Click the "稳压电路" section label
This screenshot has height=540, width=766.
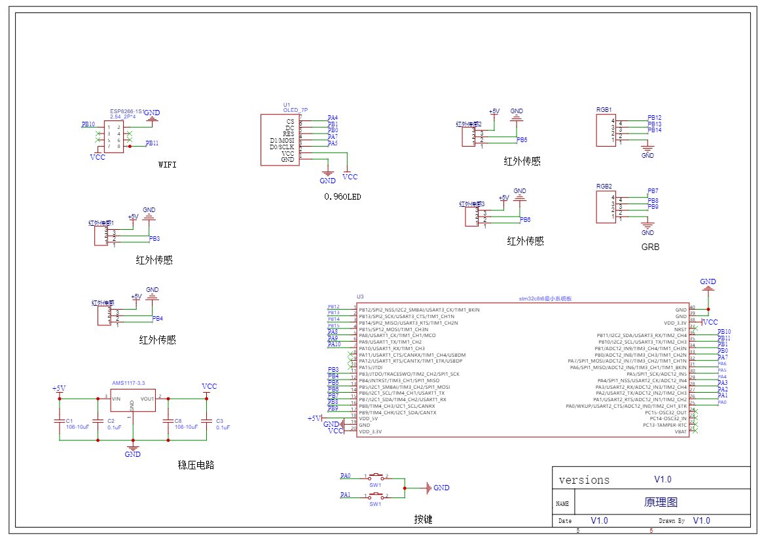(x=196, y=465)
